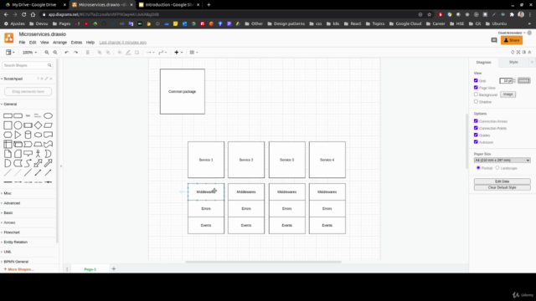Screen dimensions: 536x301
Task: Select the actor stick figure shape
Action: [x=38, y=154]
